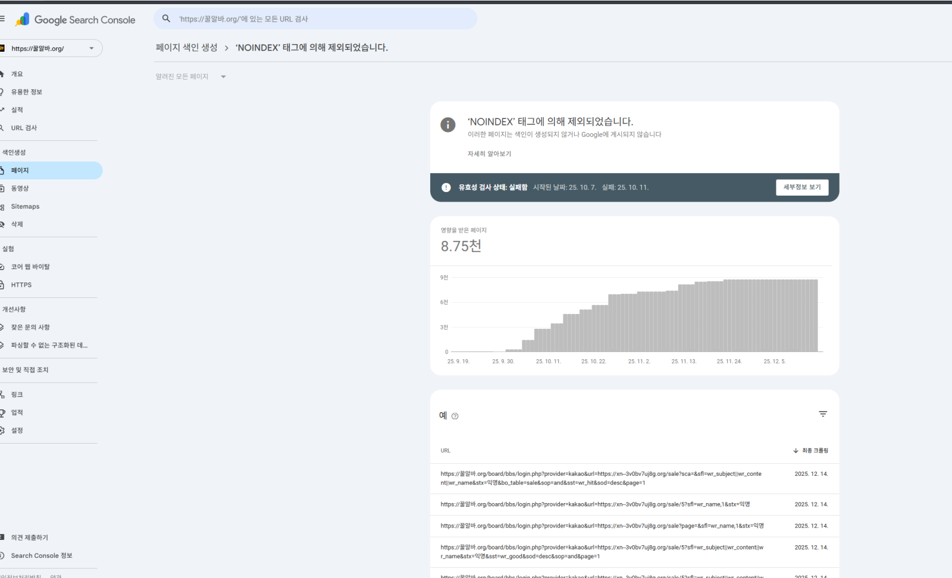Click the first example URL row
This screenshot has height=578, width=952.
[x=601, y=478]
